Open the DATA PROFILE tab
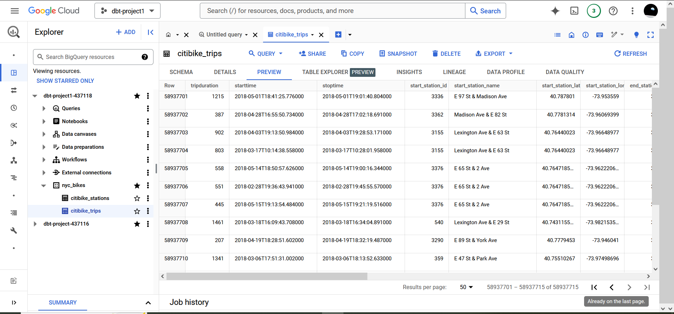 coord(506,72)
